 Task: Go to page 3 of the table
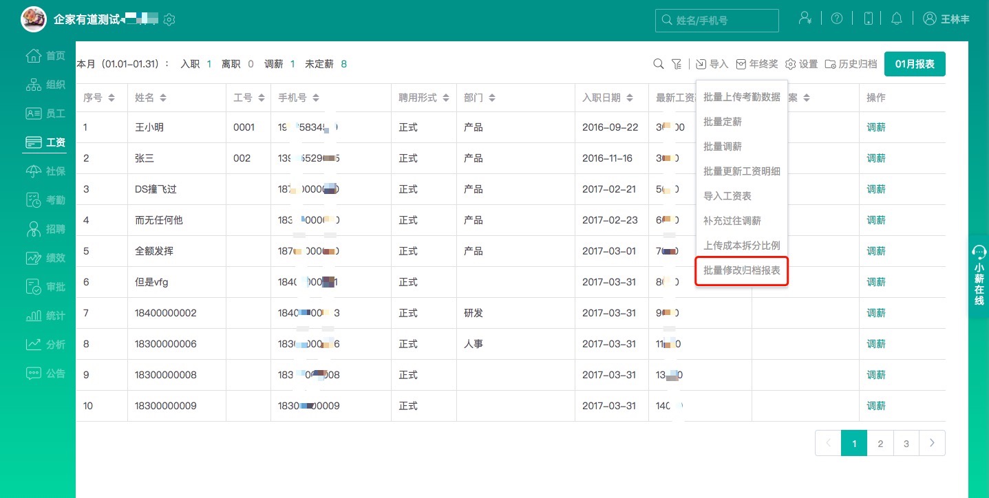(906, 444)
